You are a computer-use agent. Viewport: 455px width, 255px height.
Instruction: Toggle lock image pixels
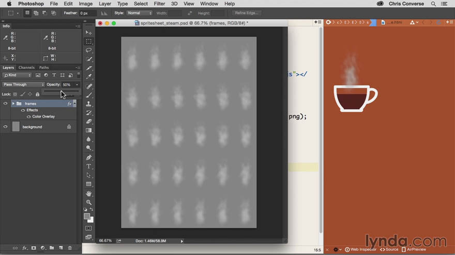tap(23, 94)
